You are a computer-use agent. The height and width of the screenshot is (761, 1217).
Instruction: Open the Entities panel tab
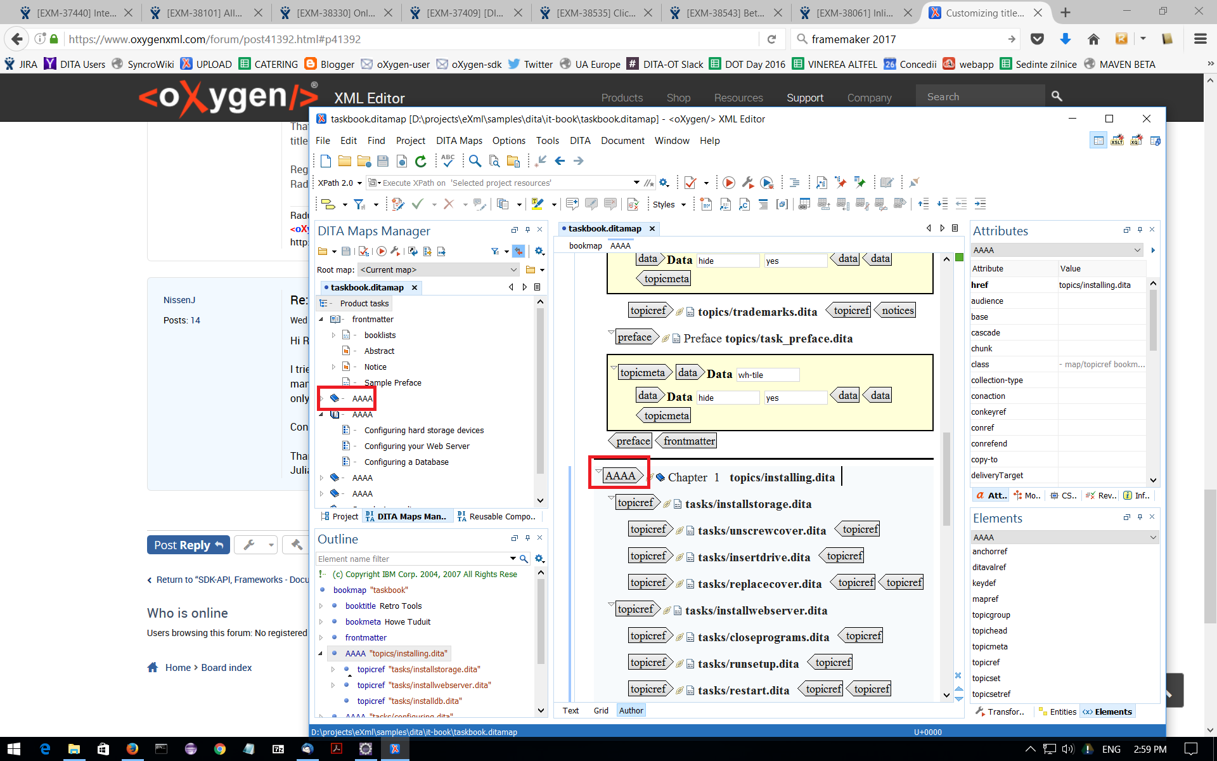point(1058,712)
